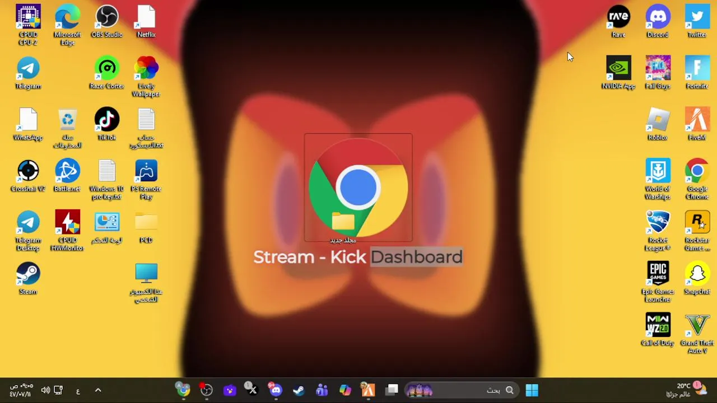The height and width of the screenshot is (403, 717).
Task: Launch TikTok desktop shortcut
Action: click(x=106, y=125)
